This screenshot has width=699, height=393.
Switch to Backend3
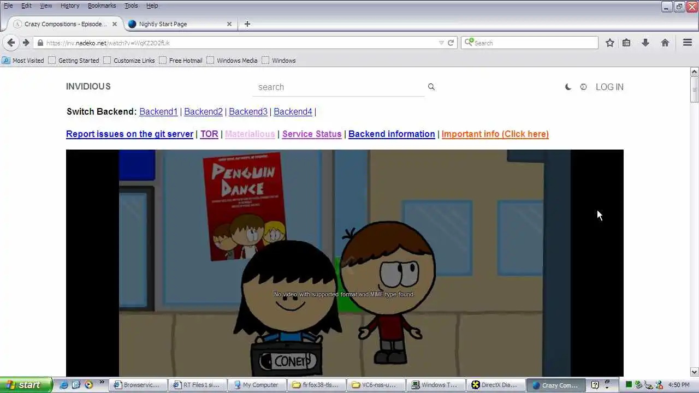click(248, 111)
